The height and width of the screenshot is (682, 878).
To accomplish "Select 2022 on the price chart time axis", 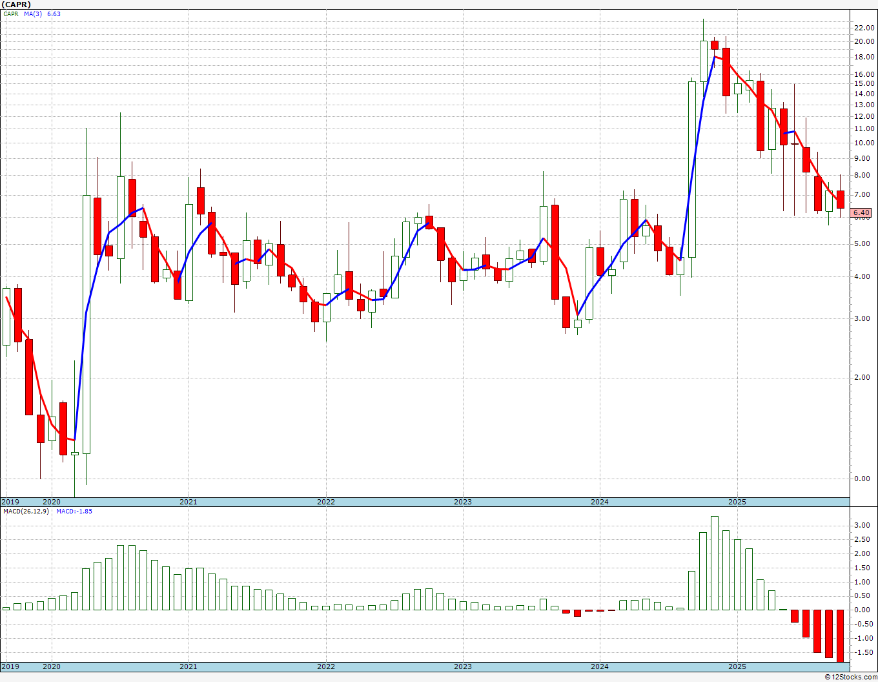I will (326, 502).
